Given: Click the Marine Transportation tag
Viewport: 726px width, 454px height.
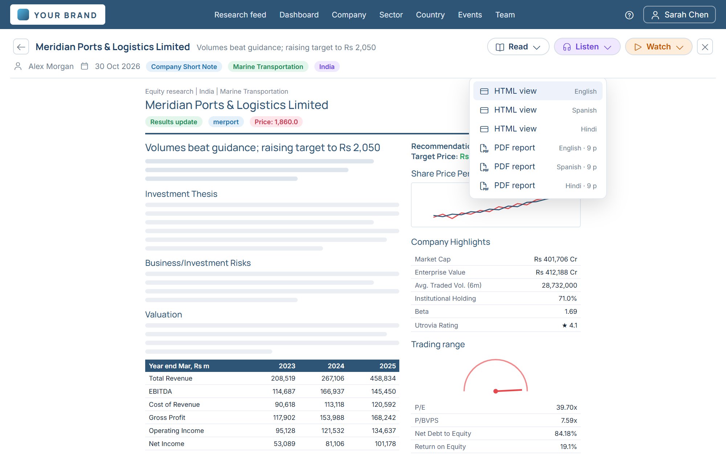Looking at the screenshot, I should tap(268, 67).
